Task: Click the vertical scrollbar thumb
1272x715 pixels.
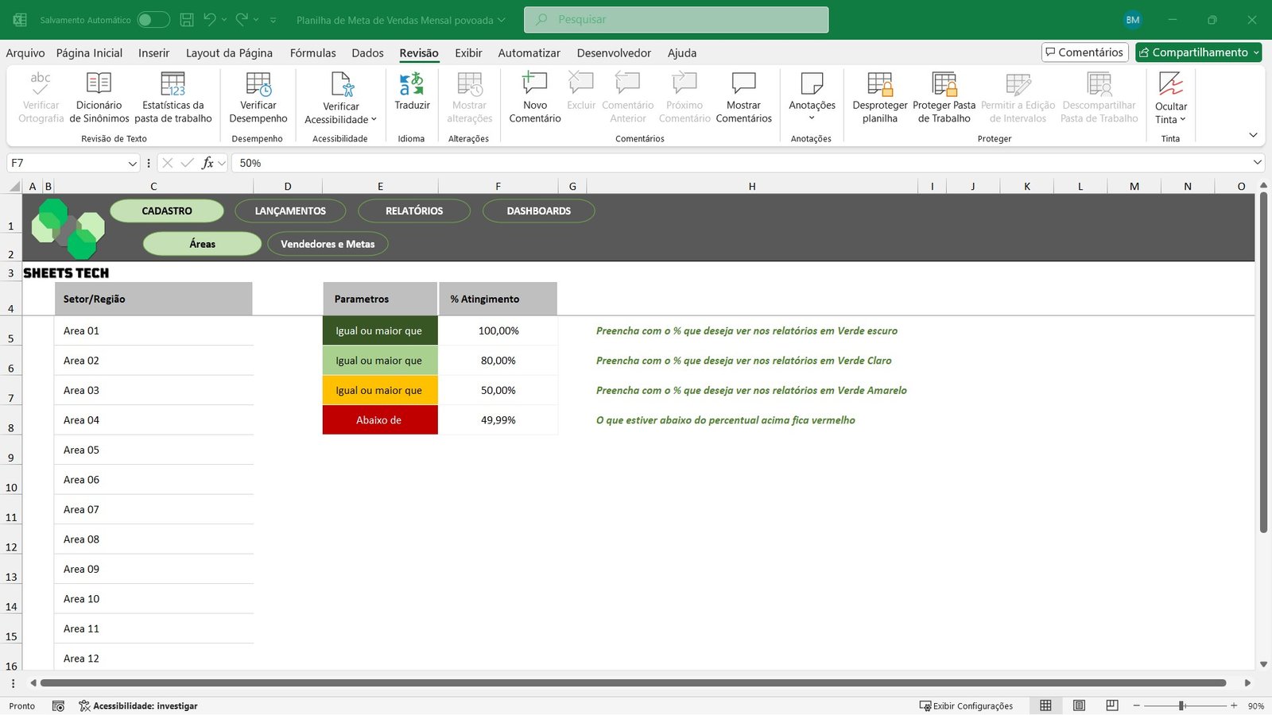Action: [x=1263, y=362]
